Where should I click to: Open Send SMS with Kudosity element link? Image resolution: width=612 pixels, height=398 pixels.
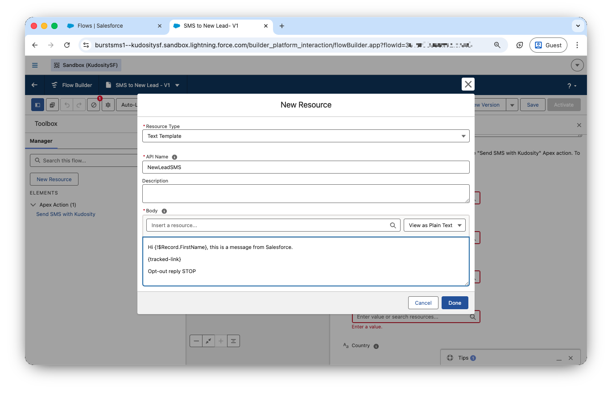(x=66, y=214)
